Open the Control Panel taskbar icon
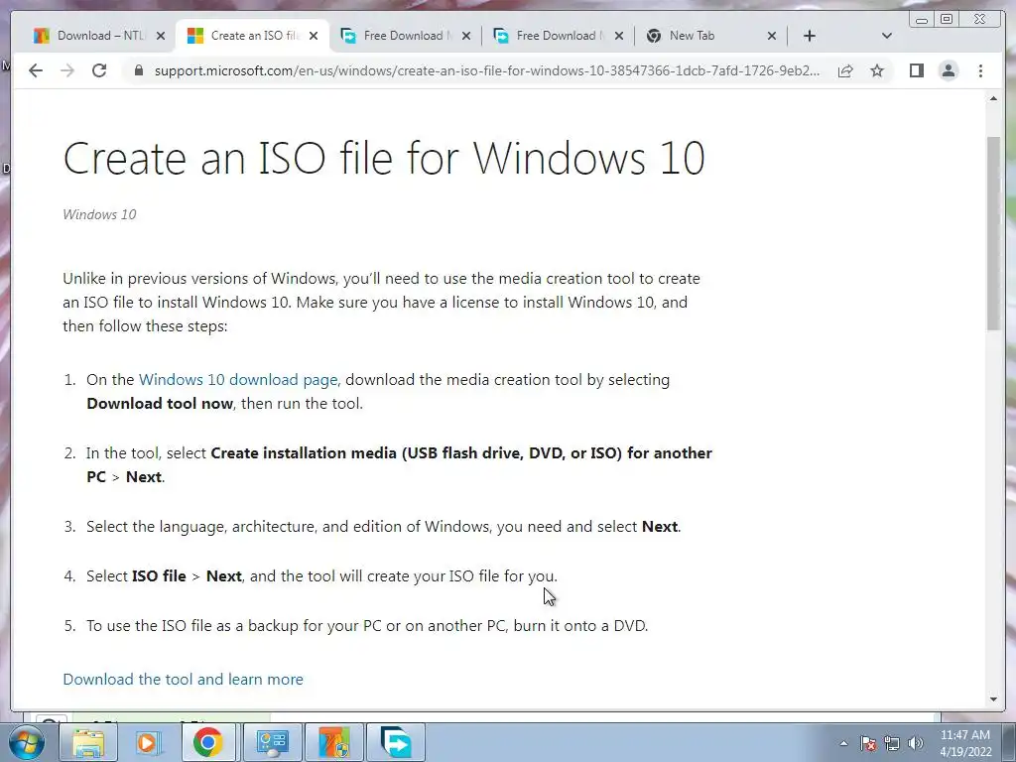Viewport: 1016px width, 762px height. click(272, 742)
